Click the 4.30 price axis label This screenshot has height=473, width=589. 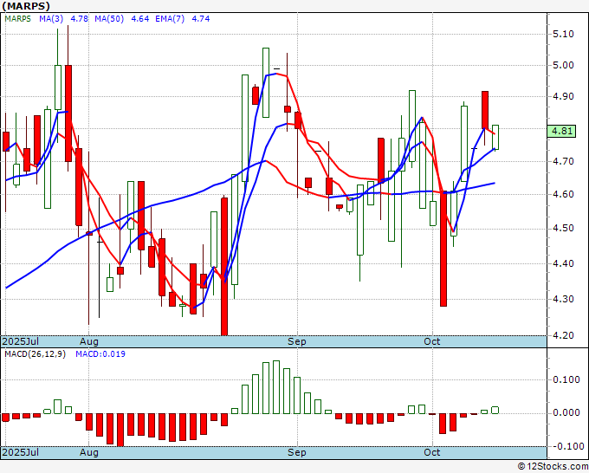pyautogui.click(x=564, y=300)
